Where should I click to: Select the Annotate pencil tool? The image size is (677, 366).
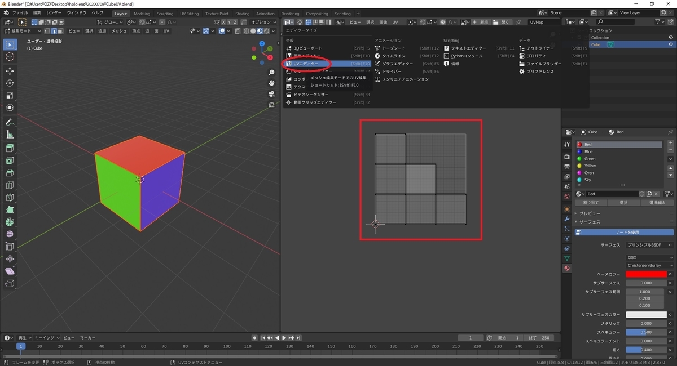coord(10,122)
